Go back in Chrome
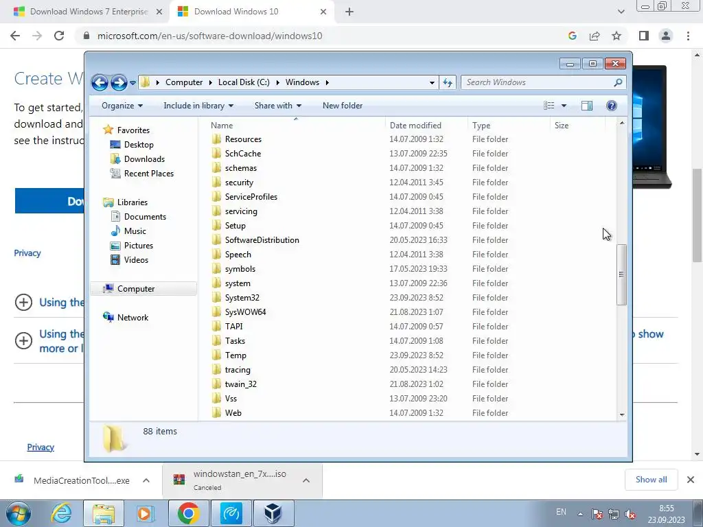Screen dimensions: 703x527 coord(15,36)
